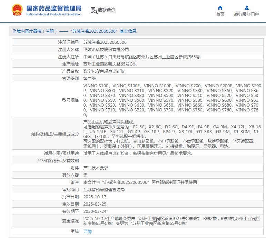Click the 数据查询 magnifier icon
The image size is (266, 238).
[93, 10]
